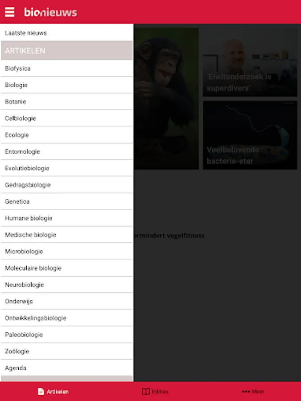Choose Entomologie in the drawer
The width and height of the screenshot is (301, 401).
pyautogui.click(x=67, y=151)
